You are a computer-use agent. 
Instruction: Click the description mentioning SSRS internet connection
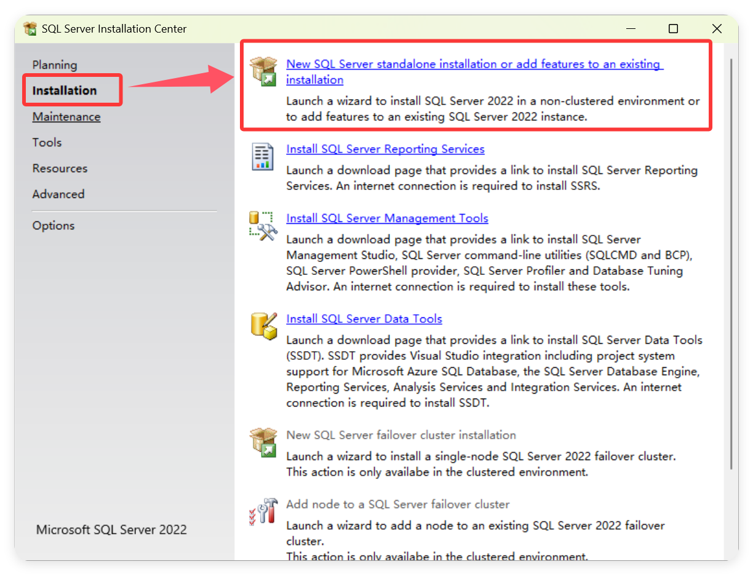pos(492,178)
